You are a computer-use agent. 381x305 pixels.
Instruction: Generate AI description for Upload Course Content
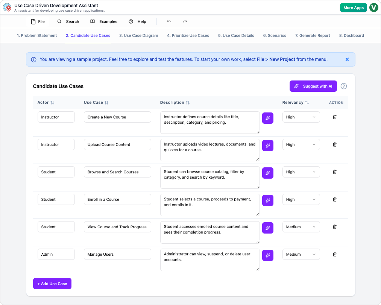click(267, 146)
